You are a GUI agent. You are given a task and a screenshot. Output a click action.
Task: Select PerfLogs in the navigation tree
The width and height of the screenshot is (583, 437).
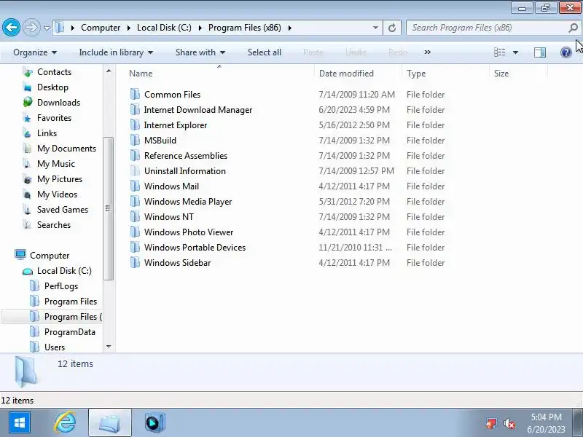click(x=61, y=286)
